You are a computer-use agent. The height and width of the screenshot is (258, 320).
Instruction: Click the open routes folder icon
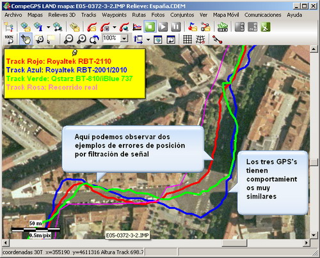click(x=205, y=27)
